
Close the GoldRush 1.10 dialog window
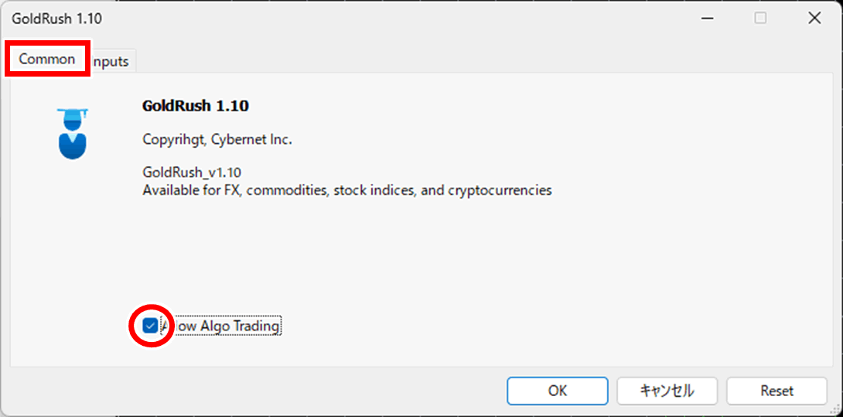(814, 19)
